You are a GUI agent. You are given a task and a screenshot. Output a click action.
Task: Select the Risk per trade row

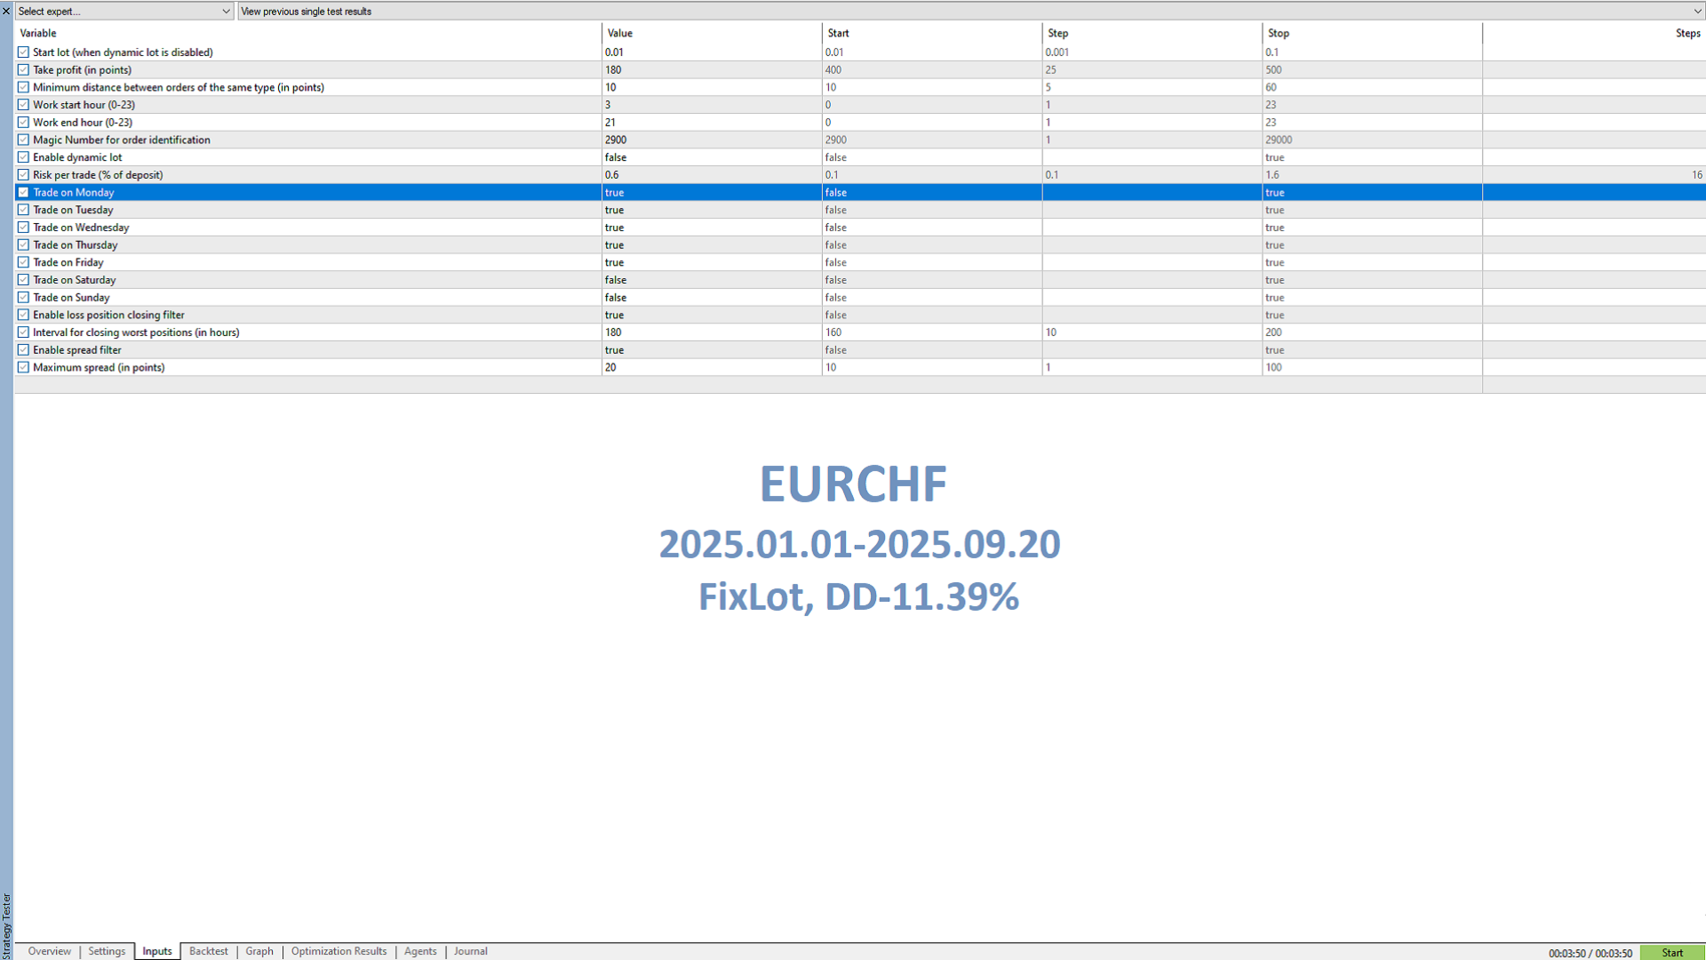tap(98, 175)
